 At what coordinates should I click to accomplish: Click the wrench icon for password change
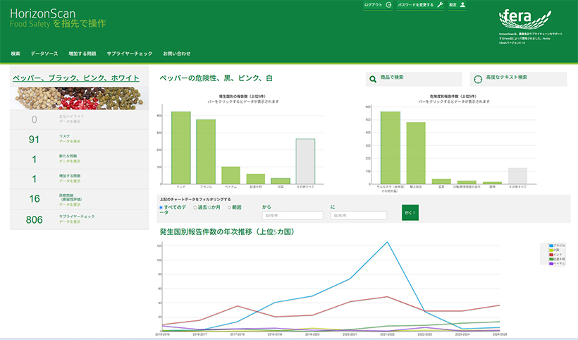tap(440, 5)
